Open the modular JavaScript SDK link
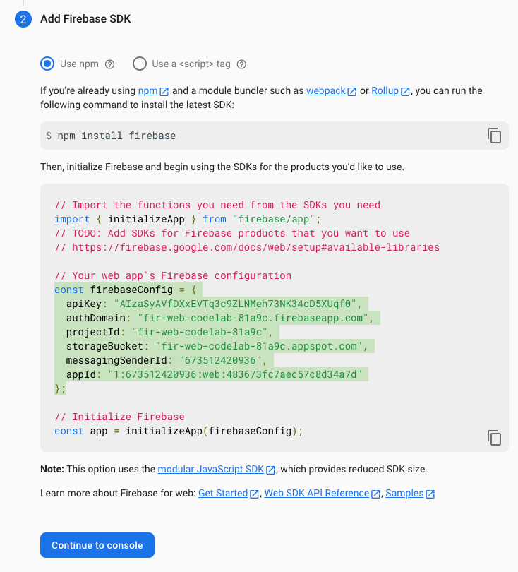Viewport: 518px width, 572px height. (212, 469)
